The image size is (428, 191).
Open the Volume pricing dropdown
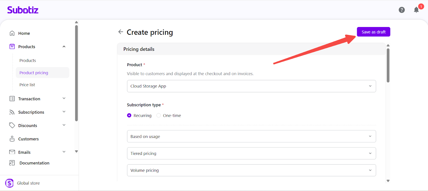pos(251,170)
